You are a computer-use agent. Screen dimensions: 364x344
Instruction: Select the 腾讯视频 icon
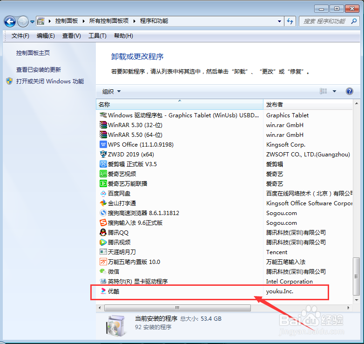click(x=103, y=242)
